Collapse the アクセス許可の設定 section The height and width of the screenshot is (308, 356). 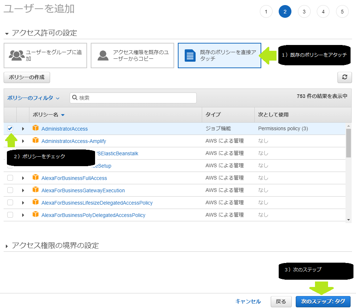(x=7, y=34)
